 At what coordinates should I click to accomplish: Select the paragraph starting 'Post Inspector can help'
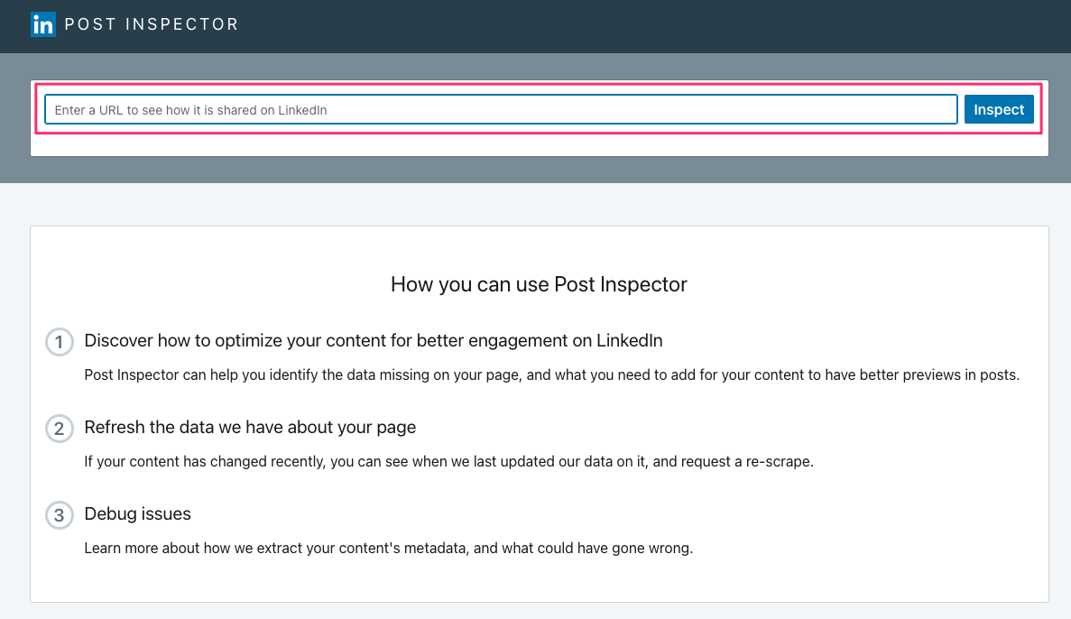pos(552,375)
